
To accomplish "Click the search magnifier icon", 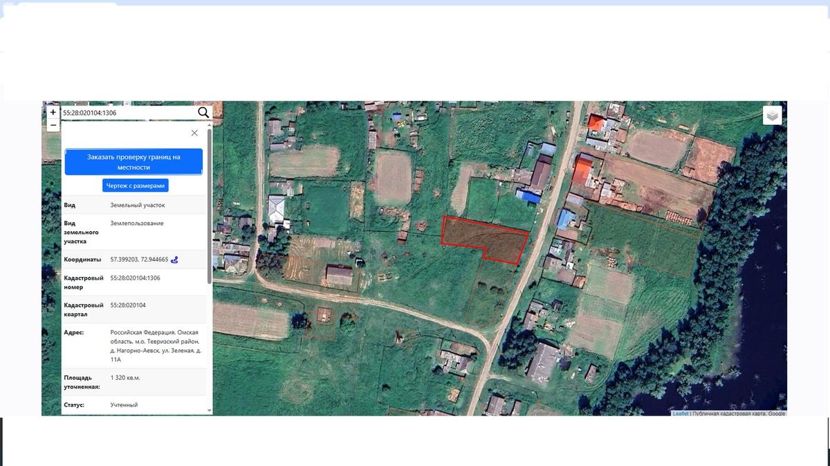I will [x=203, y=113].
